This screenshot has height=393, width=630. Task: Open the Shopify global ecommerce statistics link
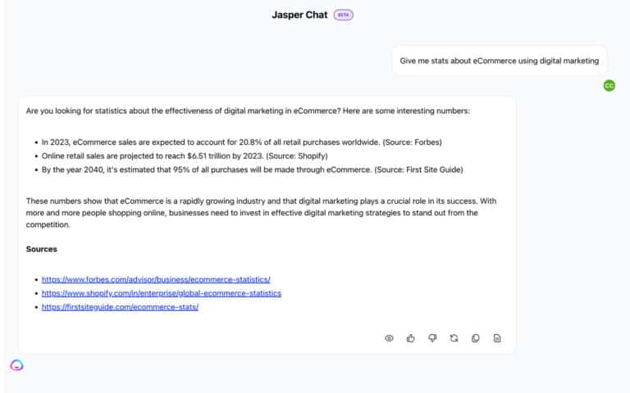pos(162,293)
